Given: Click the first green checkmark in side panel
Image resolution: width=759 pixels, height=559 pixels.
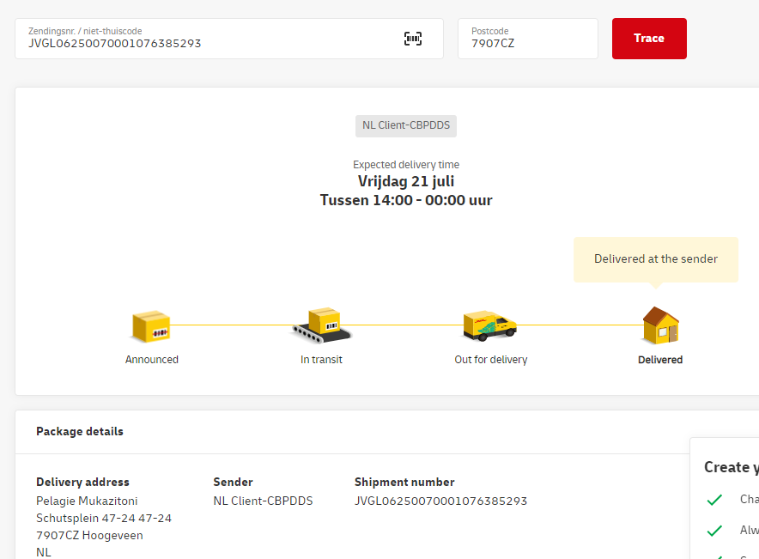Looking at the screenshot, I should pos(714,500).
